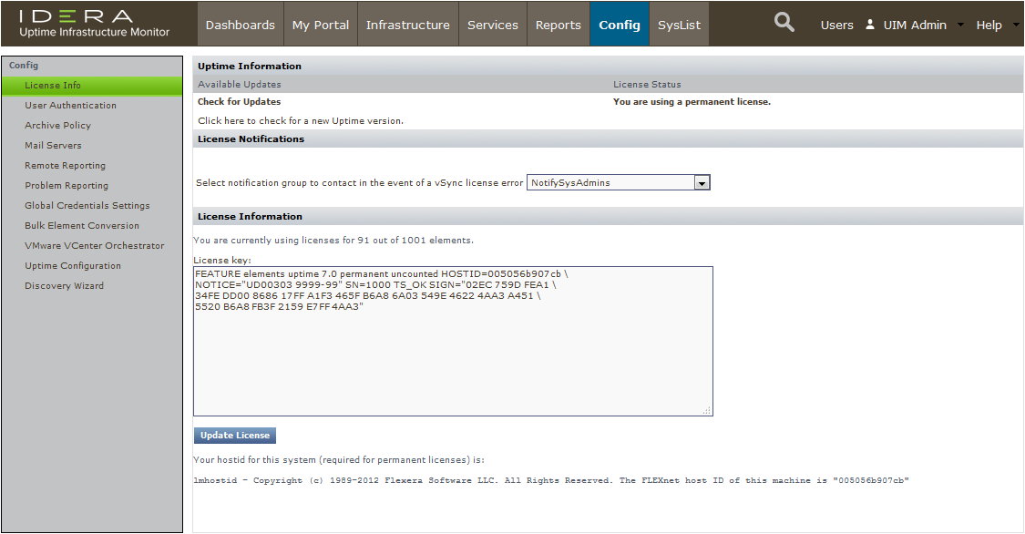Viewport: 1025px width, 534px height.
Task: Click the License Notifications section header
Action: [251, 139]
